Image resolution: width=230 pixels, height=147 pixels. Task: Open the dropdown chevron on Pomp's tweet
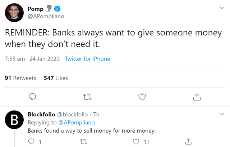(221, 8)
